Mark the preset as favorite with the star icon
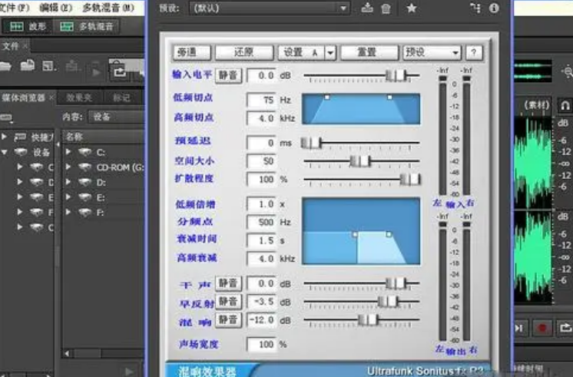 tap(412, 8)
